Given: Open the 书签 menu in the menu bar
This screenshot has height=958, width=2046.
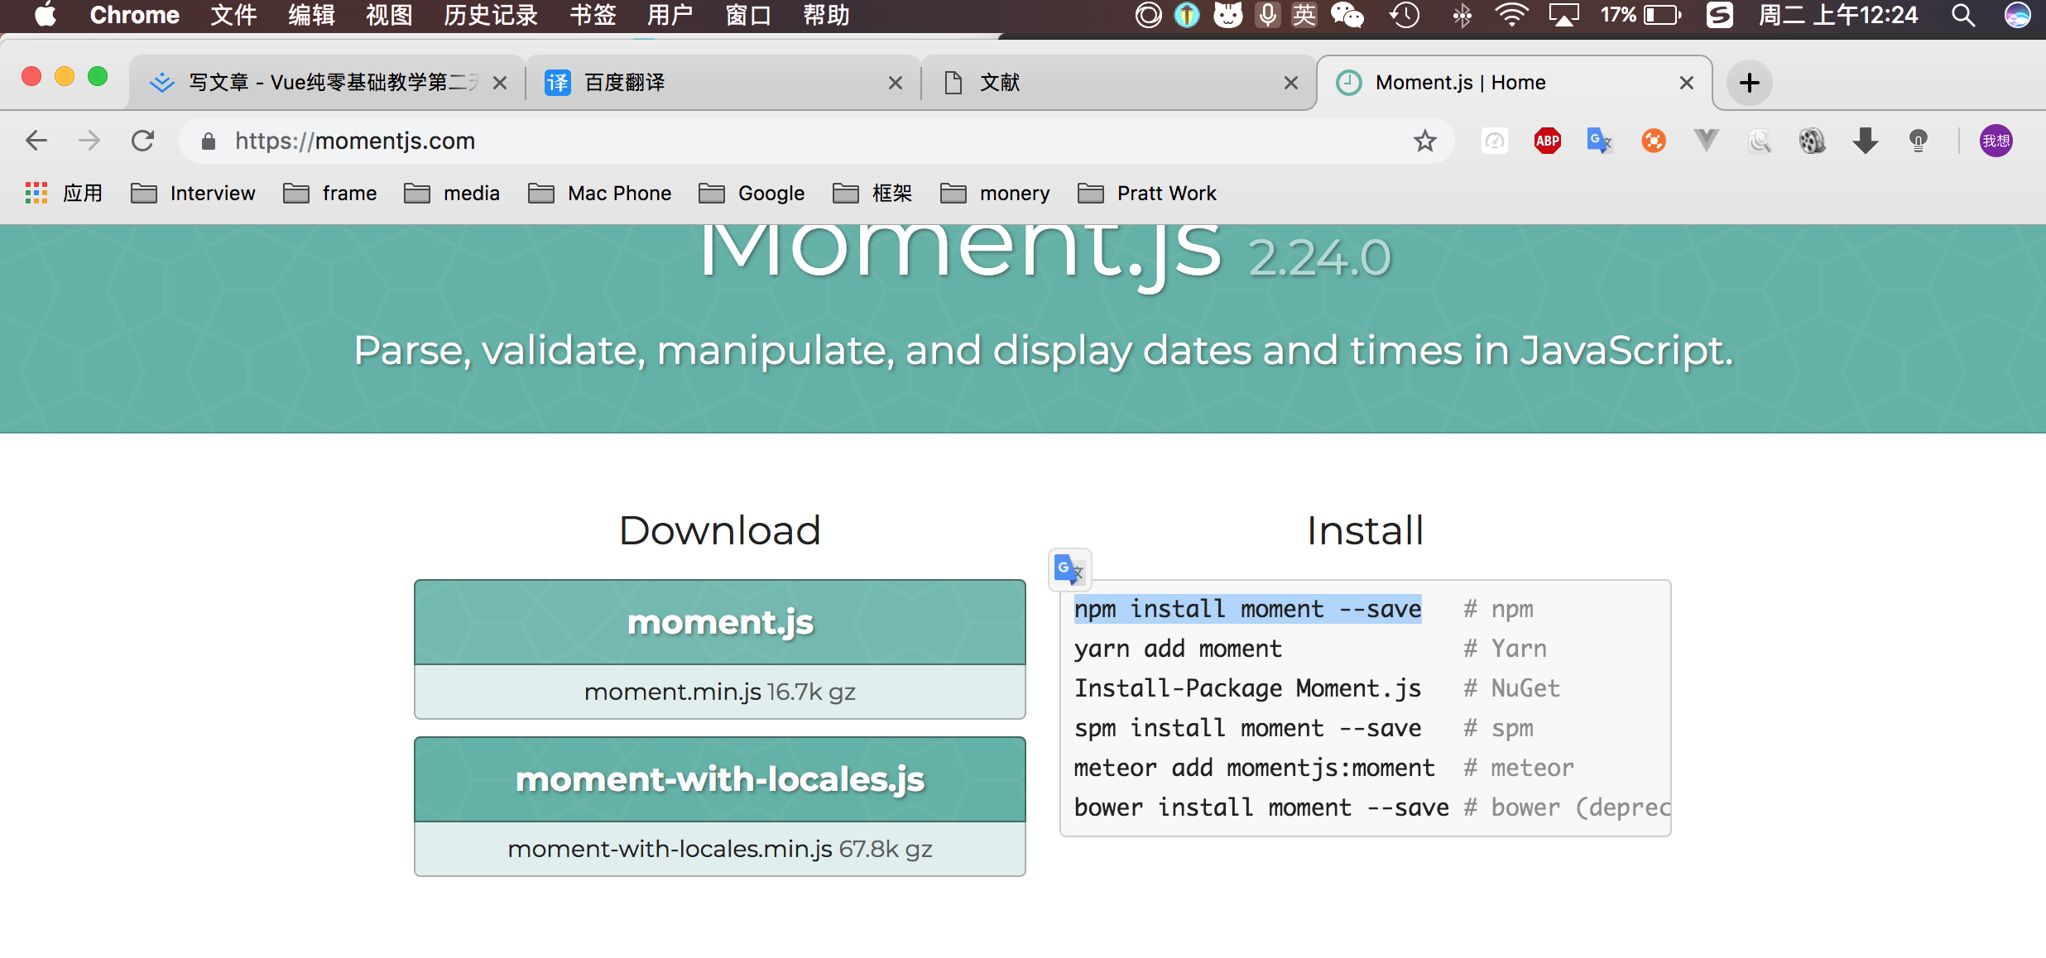Looking at the screenshot, I should (x=592, y=15).
